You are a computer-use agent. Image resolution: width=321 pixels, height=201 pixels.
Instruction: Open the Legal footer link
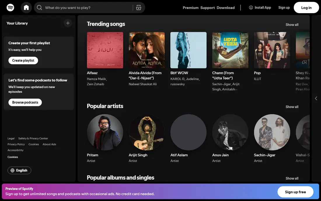pyautogui.click(x=11, y=138)
